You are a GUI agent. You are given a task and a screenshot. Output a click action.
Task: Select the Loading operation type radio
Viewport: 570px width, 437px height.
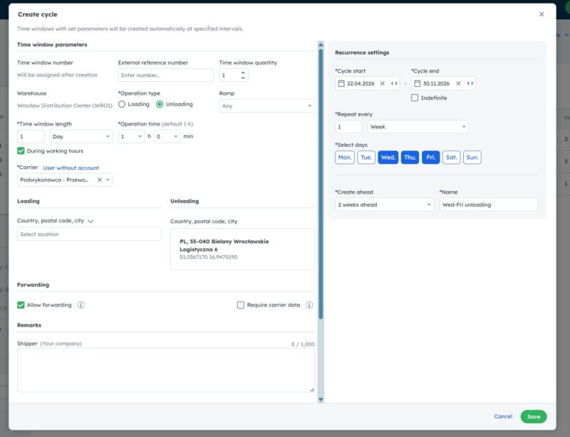122,104
